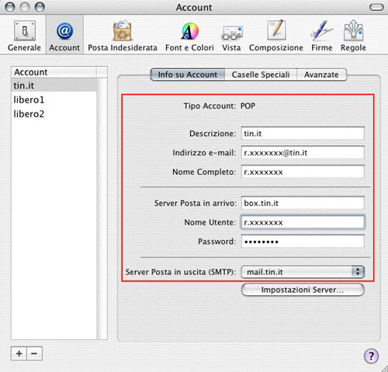
Task: Click the Impostazioni Server button
Action: pos(303,290)
